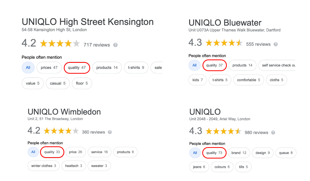
Task: Click the help icon next to 980 reviews
Action: (273, 132)
